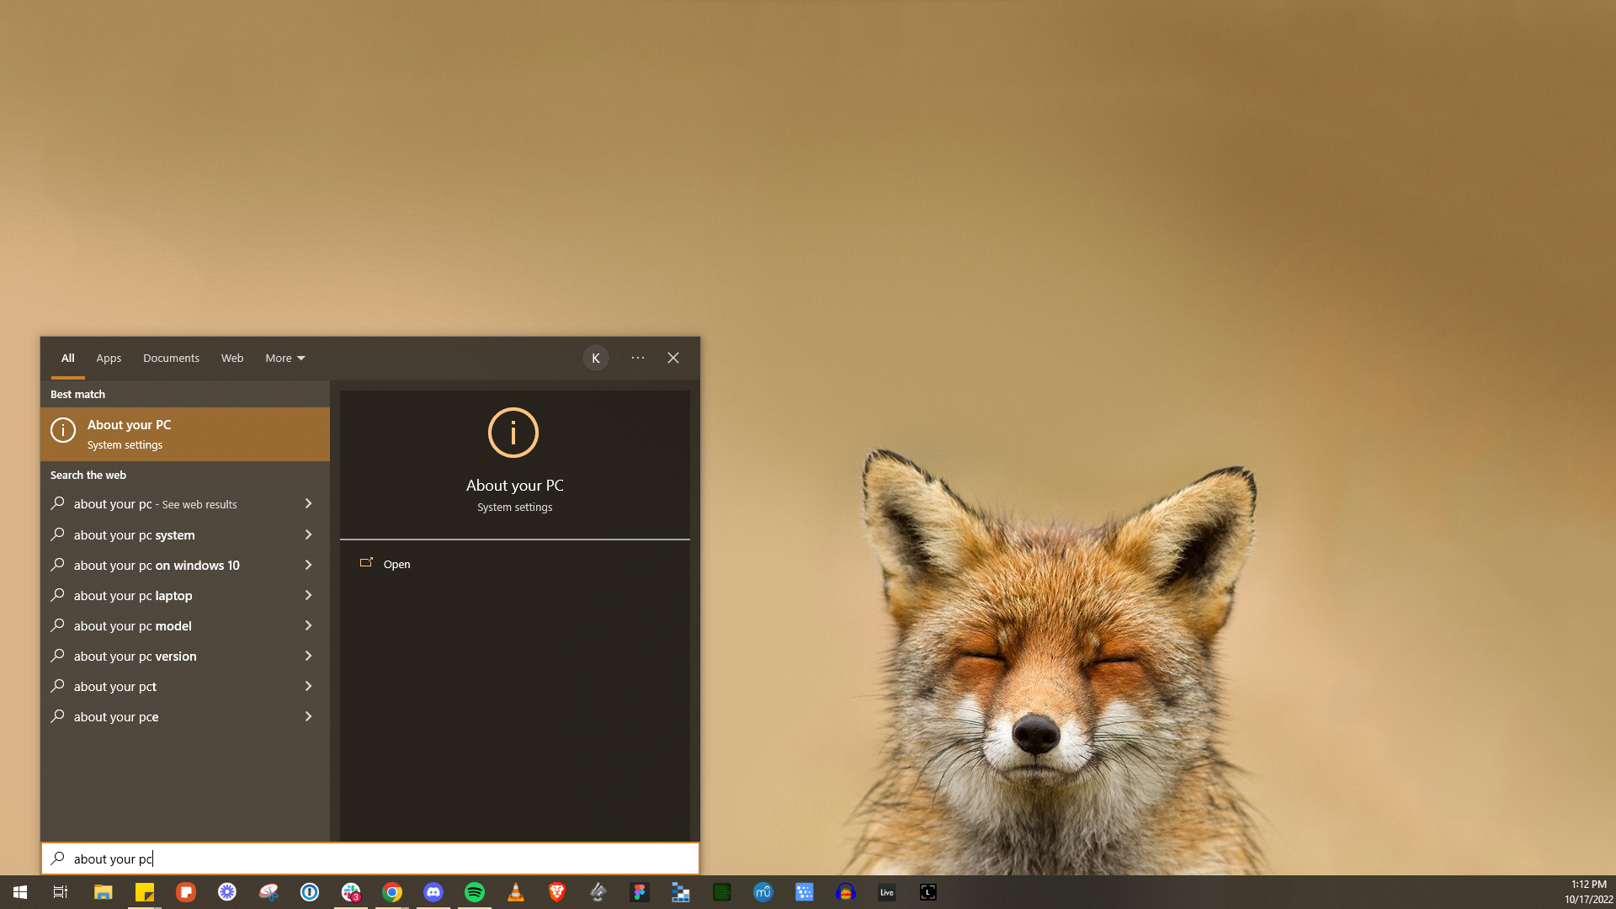Open the blue dotted-pattern app icon on taskbar

805,892
